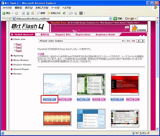
Task: Click the Print toolbar icon
Action: pos(76,13)
